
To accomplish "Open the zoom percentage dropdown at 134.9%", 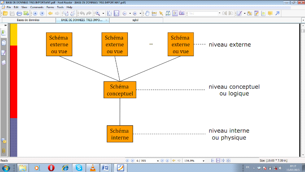I will click(x=204, y=161).
